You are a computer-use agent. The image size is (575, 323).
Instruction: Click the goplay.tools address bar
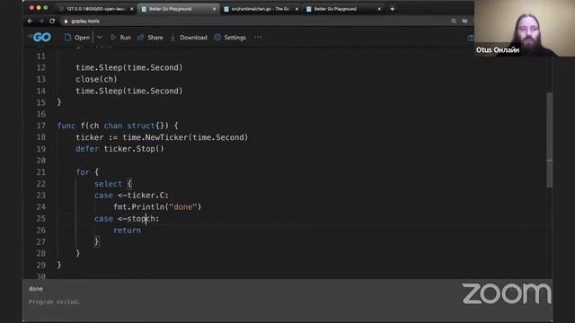click(257, 22)
